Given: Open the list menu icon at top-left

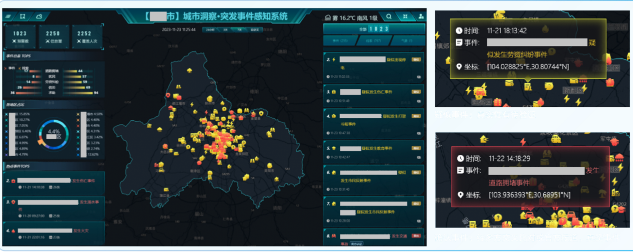Looking at the screenshot, I should tap(8, 16).
